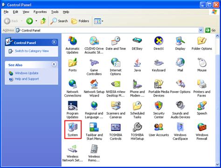Open the Automatic Updates applet

tap(72, 45)
